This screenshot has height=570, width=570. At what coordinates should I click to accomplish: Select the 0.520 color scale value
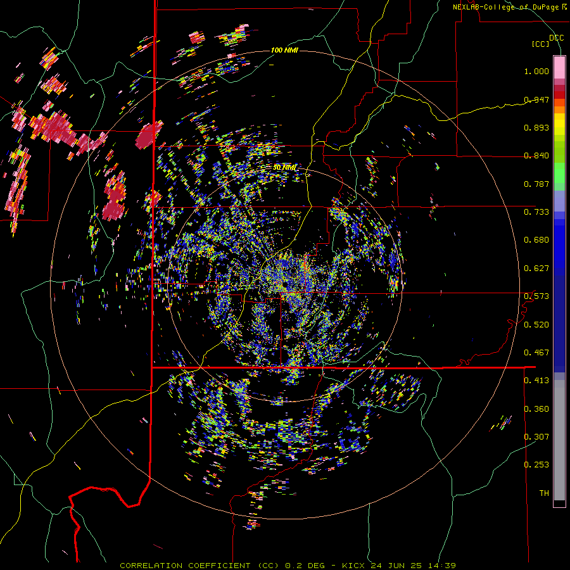(x=536, y=325)
